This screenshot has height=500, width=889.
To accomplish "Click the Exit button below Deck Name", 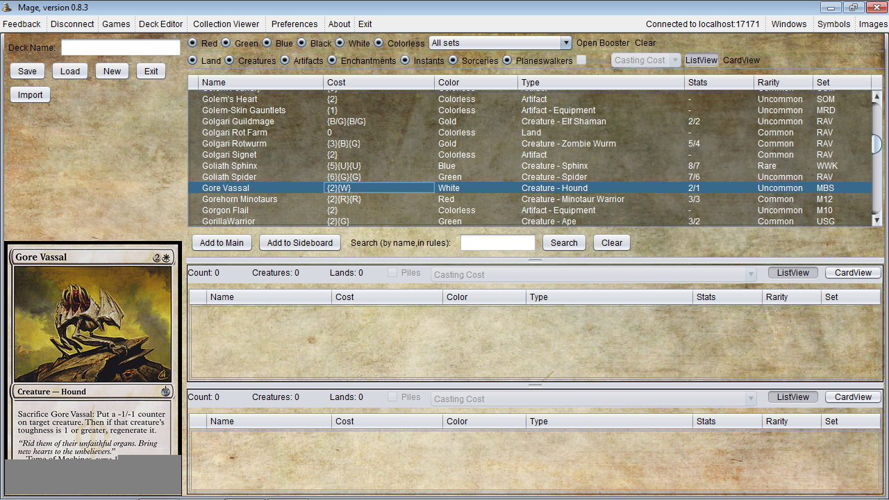I will (x=151, y=71).
